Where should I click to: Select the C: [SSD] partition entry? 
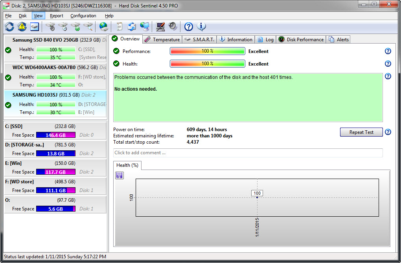coord(55,130)
